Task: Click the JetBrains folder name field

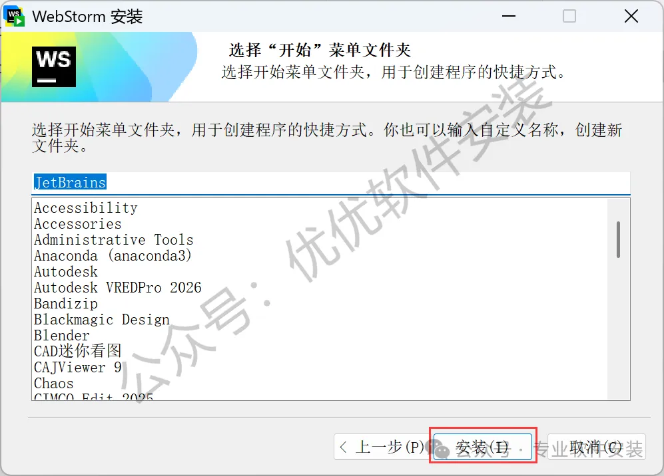Action: (x=331, y=183)
